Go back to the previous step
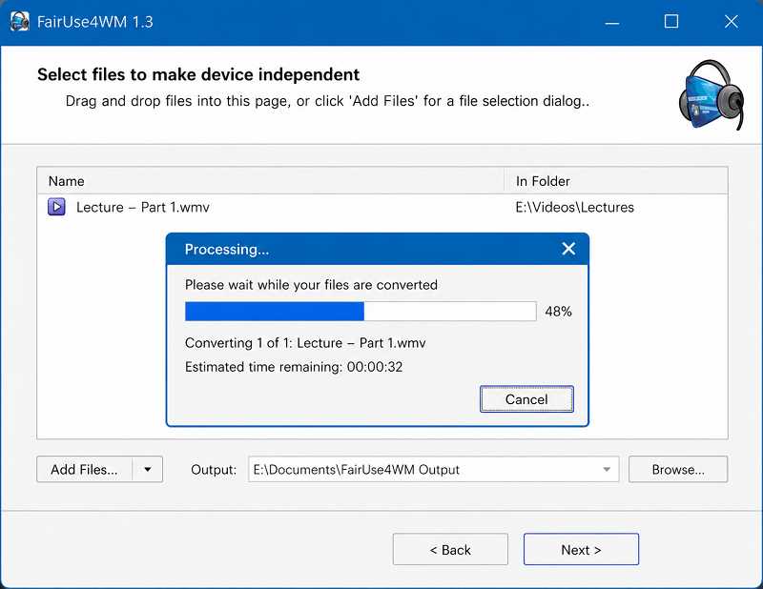 (x=450, y=550)
